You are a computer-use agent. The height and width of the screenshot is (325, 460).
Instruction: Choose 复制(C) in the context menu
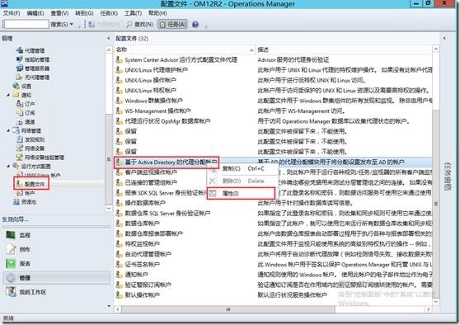coord(242,168)
